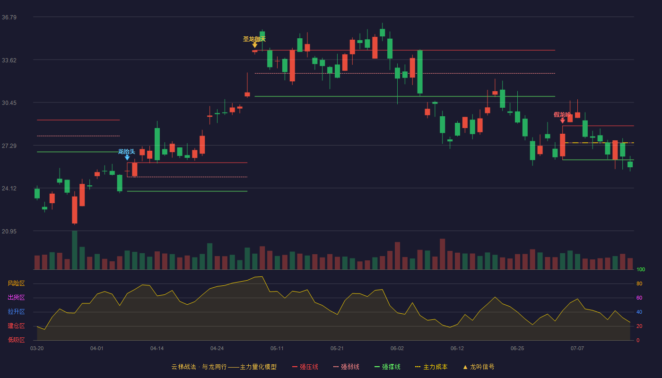Toggle the 主力成本 legend entry
662x378 pixels.
[x=431, y=367]
